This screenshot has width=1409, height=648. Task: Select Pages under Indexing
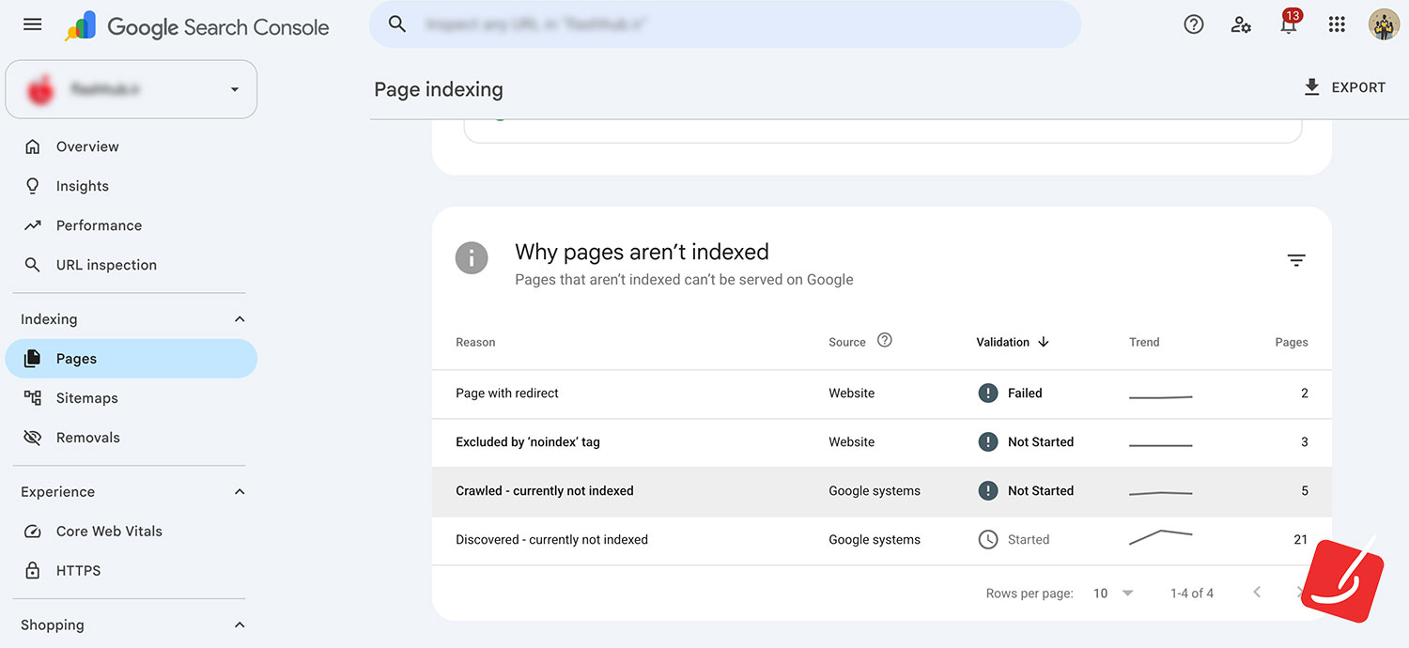[132, 359]
